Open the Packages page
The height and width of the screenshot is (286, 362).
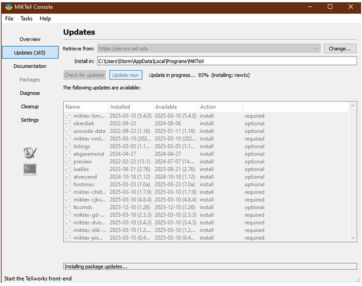click(30, 79)
